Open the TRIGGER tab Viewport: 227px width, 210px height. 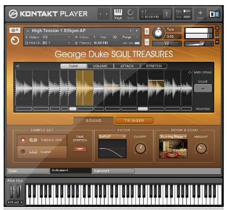134,121
